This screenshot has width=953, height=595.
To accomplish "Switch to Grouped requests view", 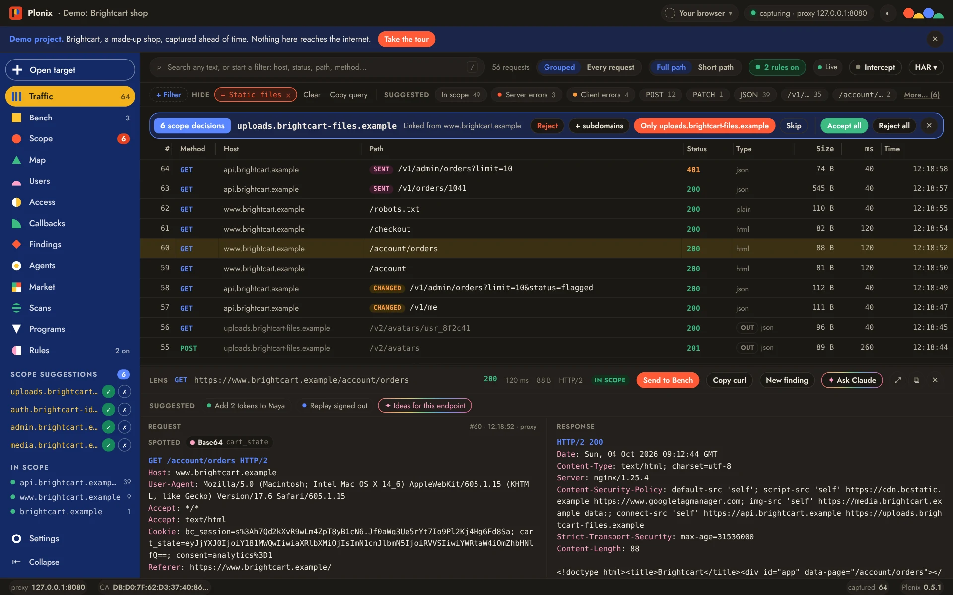I will click(559, 67).
